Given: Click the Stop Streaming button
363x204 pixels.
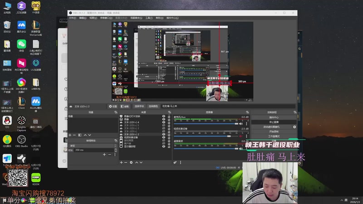Looking at the screenshot, I should point(274,122).
